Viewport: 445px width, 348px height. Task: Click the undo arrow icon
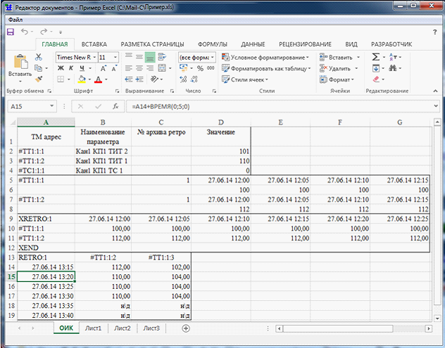tap(25, 32)
